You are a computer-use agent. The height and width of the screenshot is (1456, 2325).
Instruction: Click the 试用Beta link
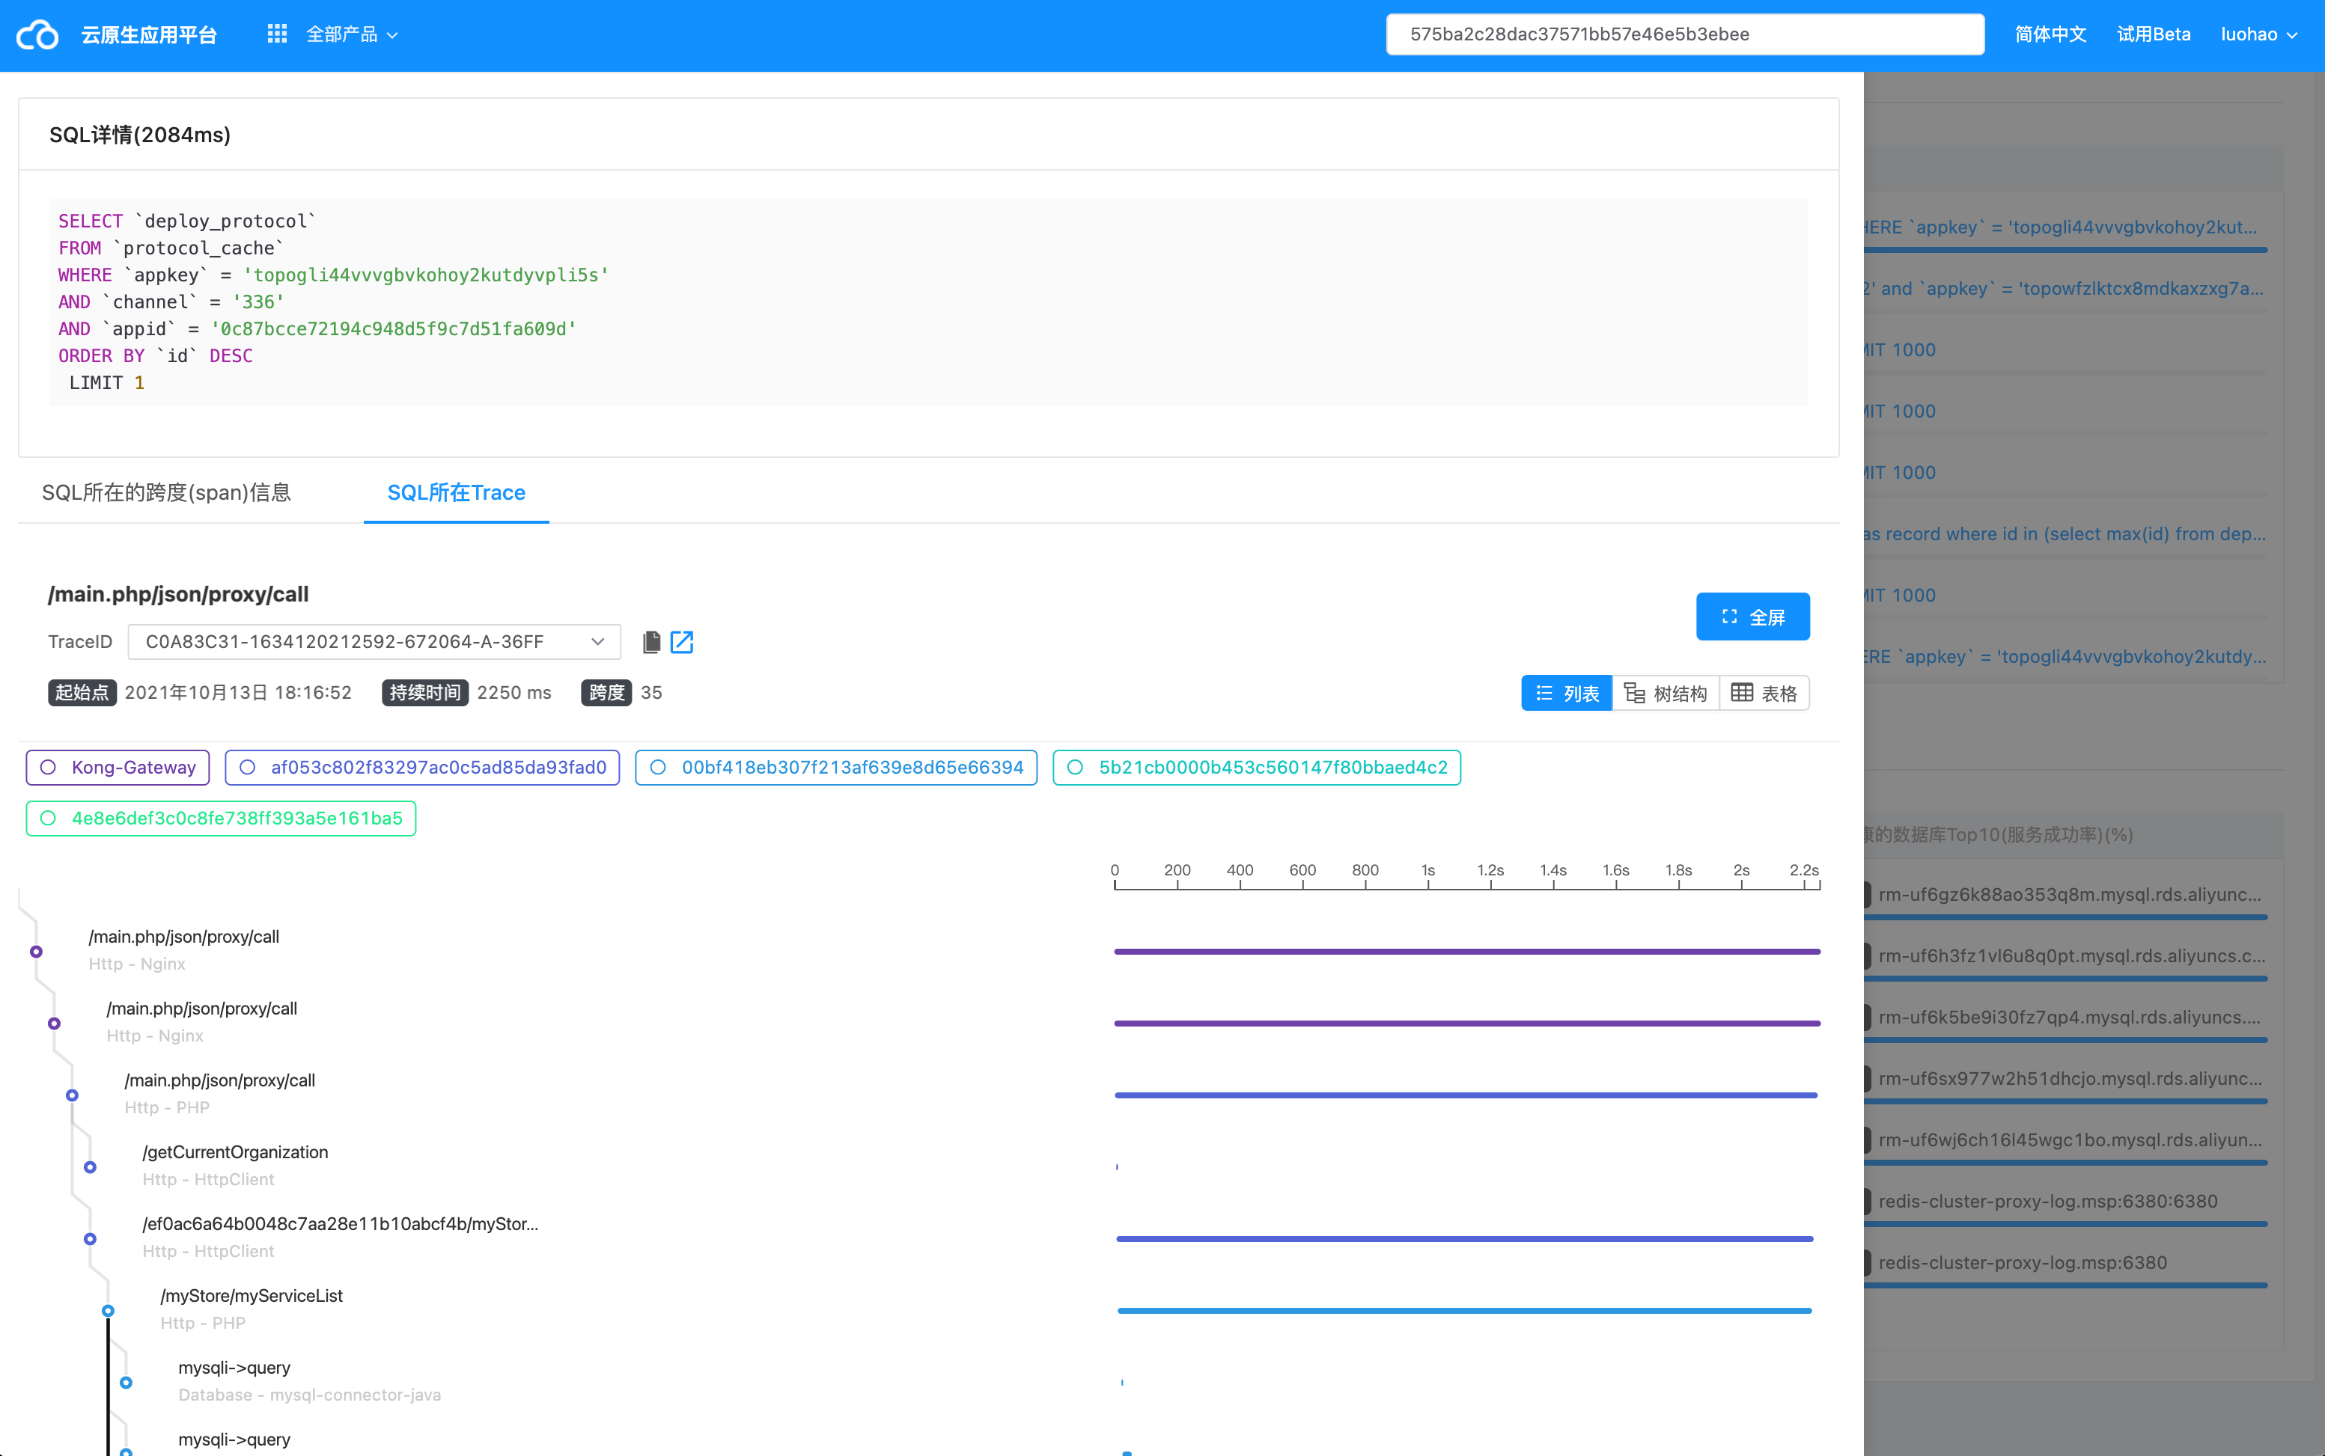coord(2154,34)
